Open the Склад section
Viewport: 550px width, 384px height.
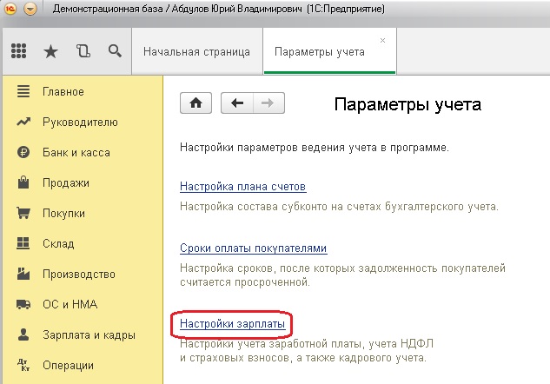pos(59,243)
